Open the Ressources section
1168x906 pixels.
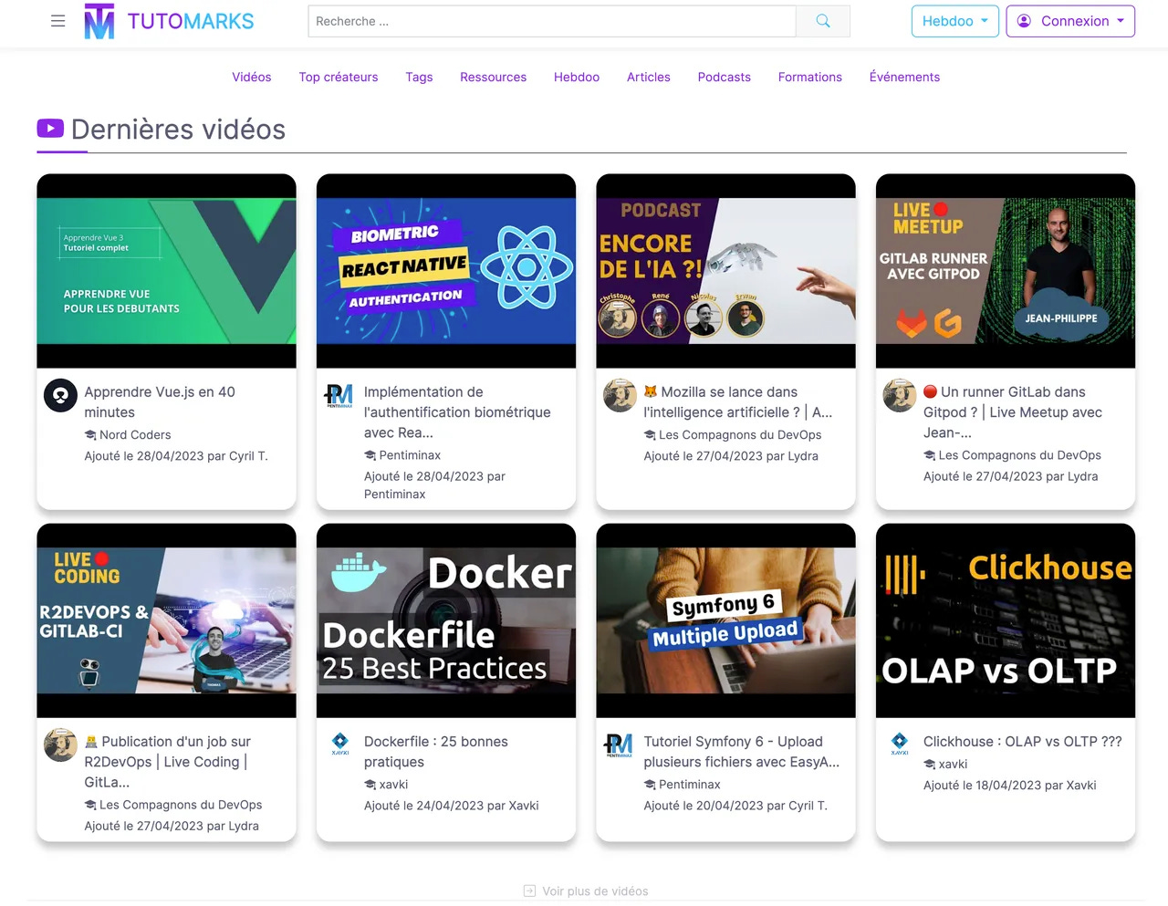[x=493, y=77]
